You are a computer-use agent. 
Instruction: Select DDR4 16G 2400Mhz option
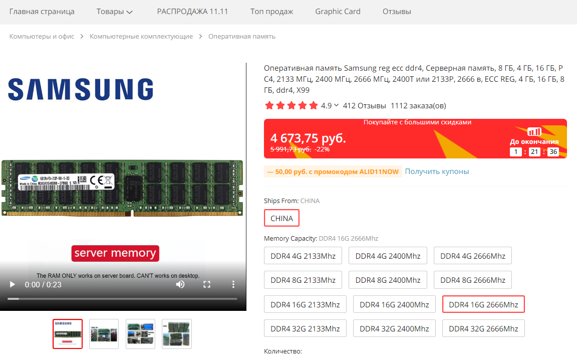pyautogui.click(x=394, y=304)
